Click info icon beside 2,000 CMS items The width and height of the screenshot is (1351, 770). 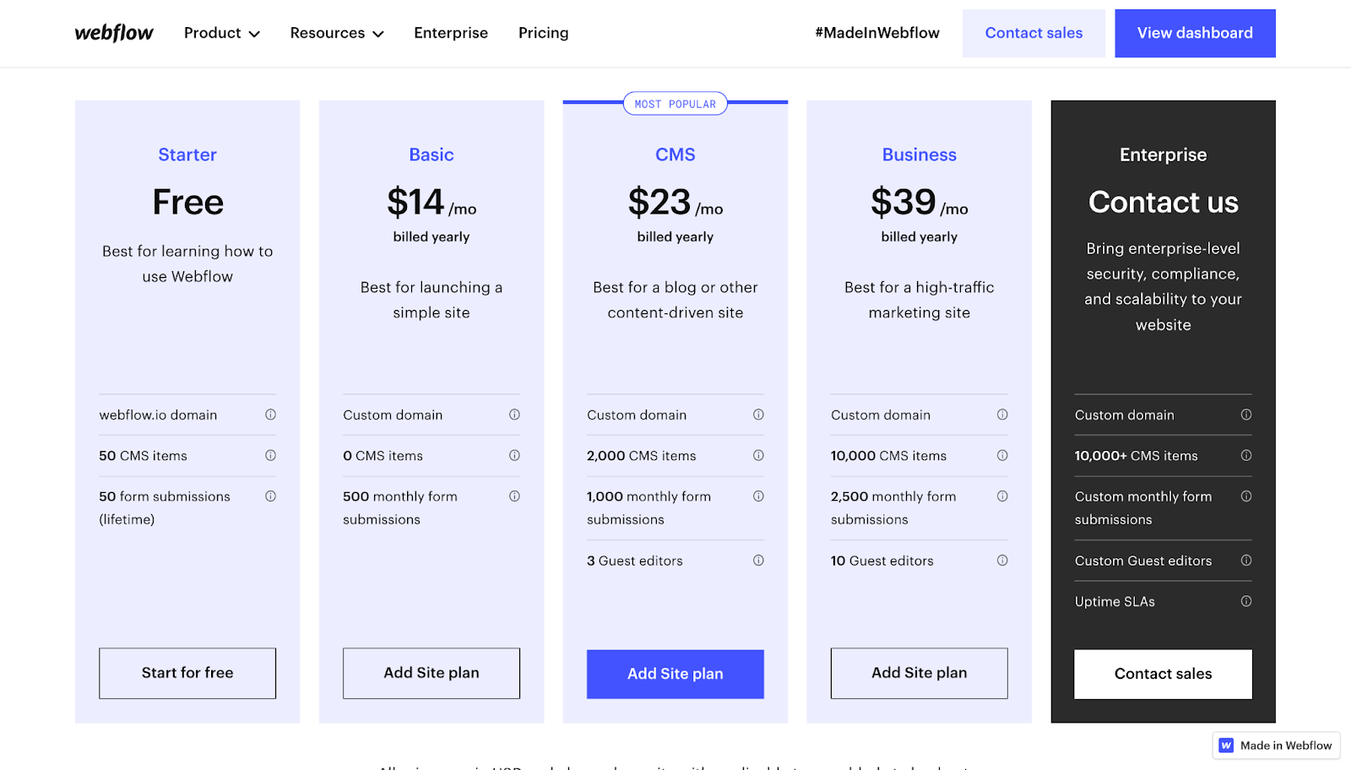point(758,455)
